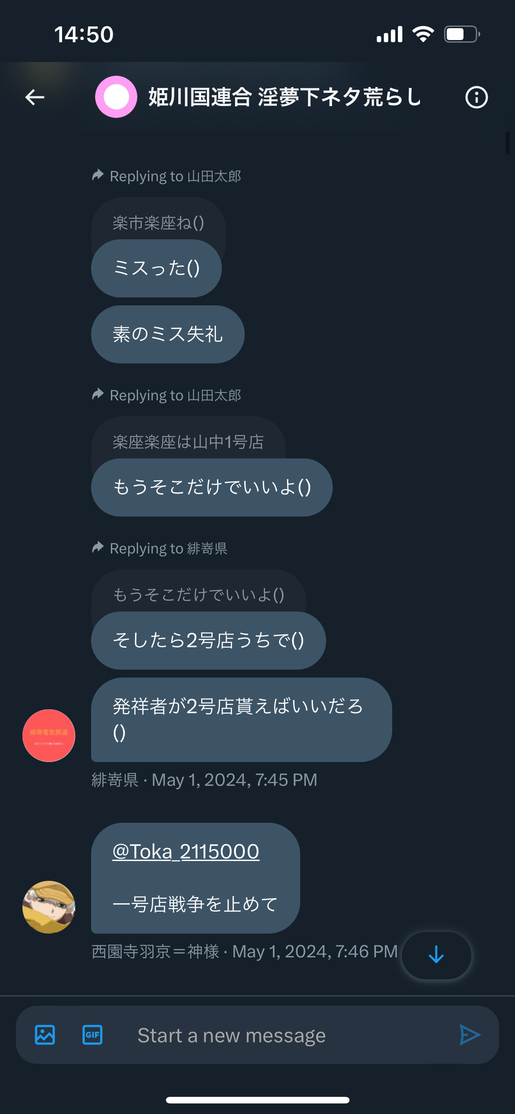Select the message 発祥者が2号店貰えばいいだろ

pos(241,720)
